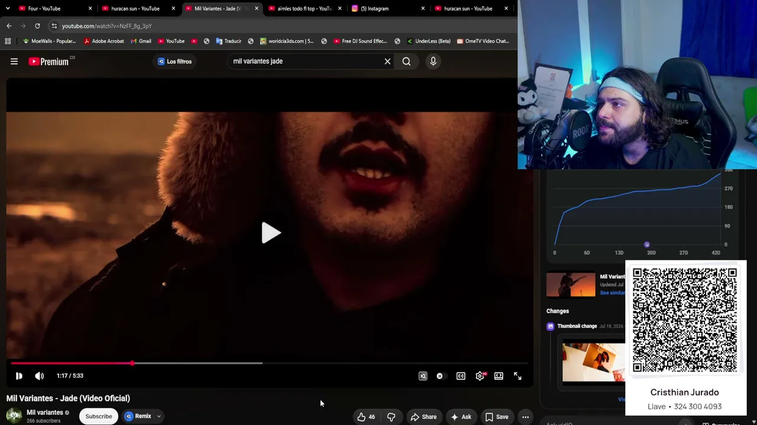Viewport: 757px width, 425px height.
Task: Click the play/pause control in player bar
Action: click(x=19, y=376)
